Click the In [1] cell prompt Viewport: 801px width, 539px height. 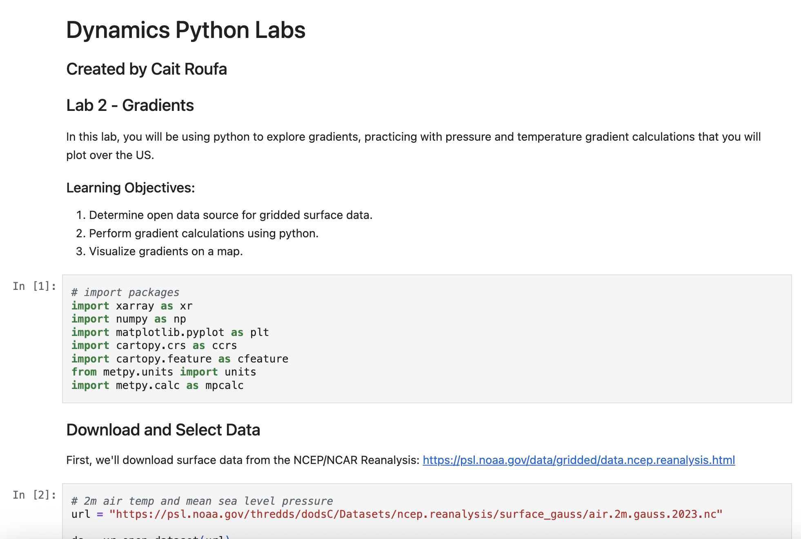[x=34, y=286]
